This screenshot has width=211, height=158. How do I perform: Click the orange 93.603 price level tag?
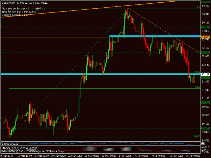206,37
